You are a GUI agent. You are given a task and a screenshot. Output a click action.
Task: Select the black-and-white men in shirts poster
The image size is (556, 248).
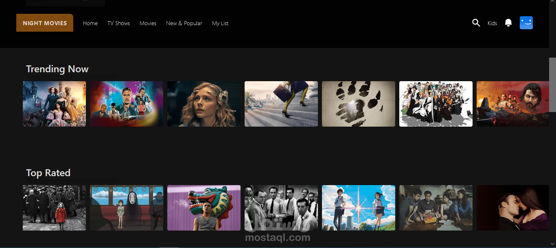pos(281,208)
